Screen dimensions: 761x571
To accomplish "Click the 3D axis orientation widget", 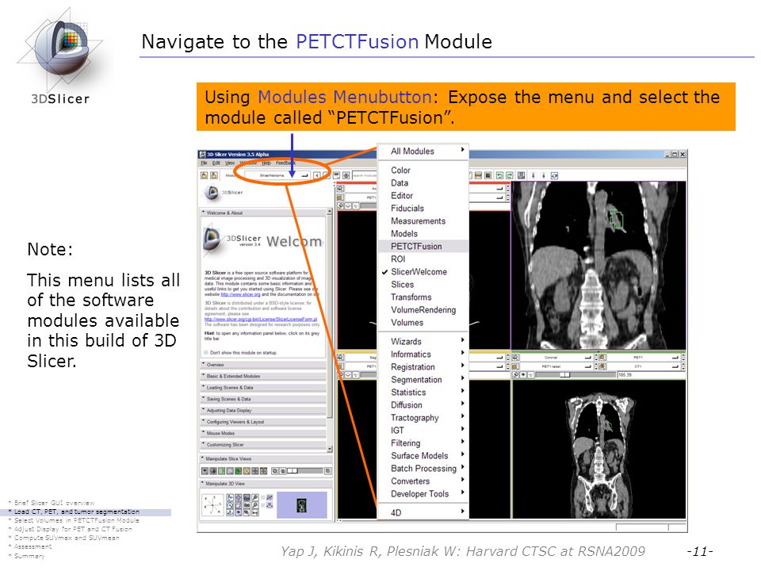I will tap(212, 505).
